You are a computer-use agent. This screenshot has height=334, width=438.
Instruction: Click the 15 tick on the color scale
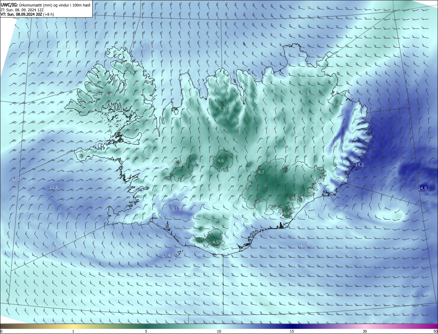click(292, 332)
